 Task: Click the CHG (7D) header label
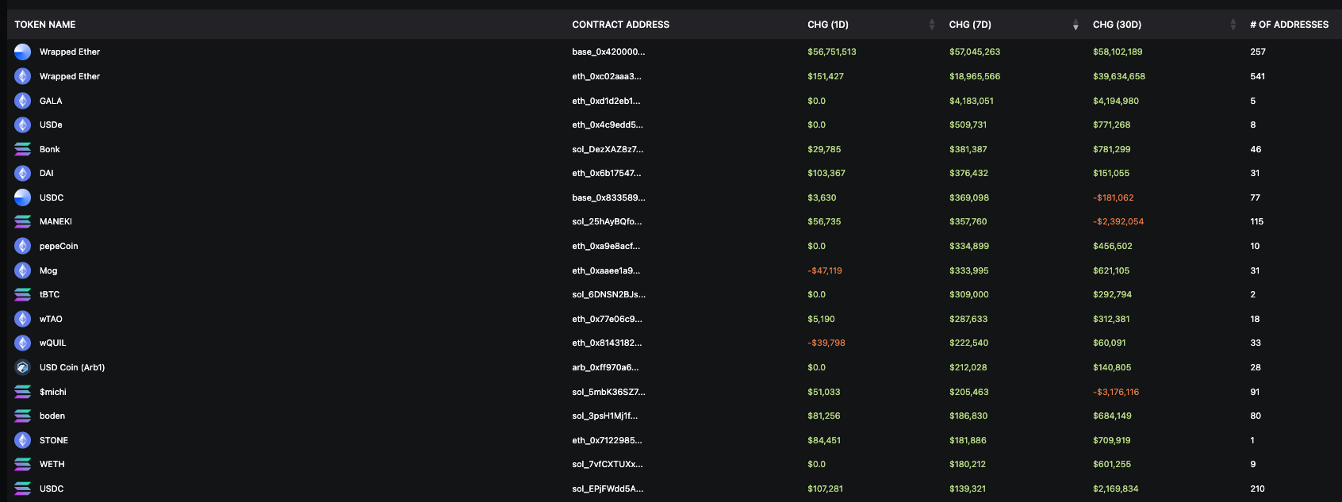pyautogui.click(x=970, y=25)
